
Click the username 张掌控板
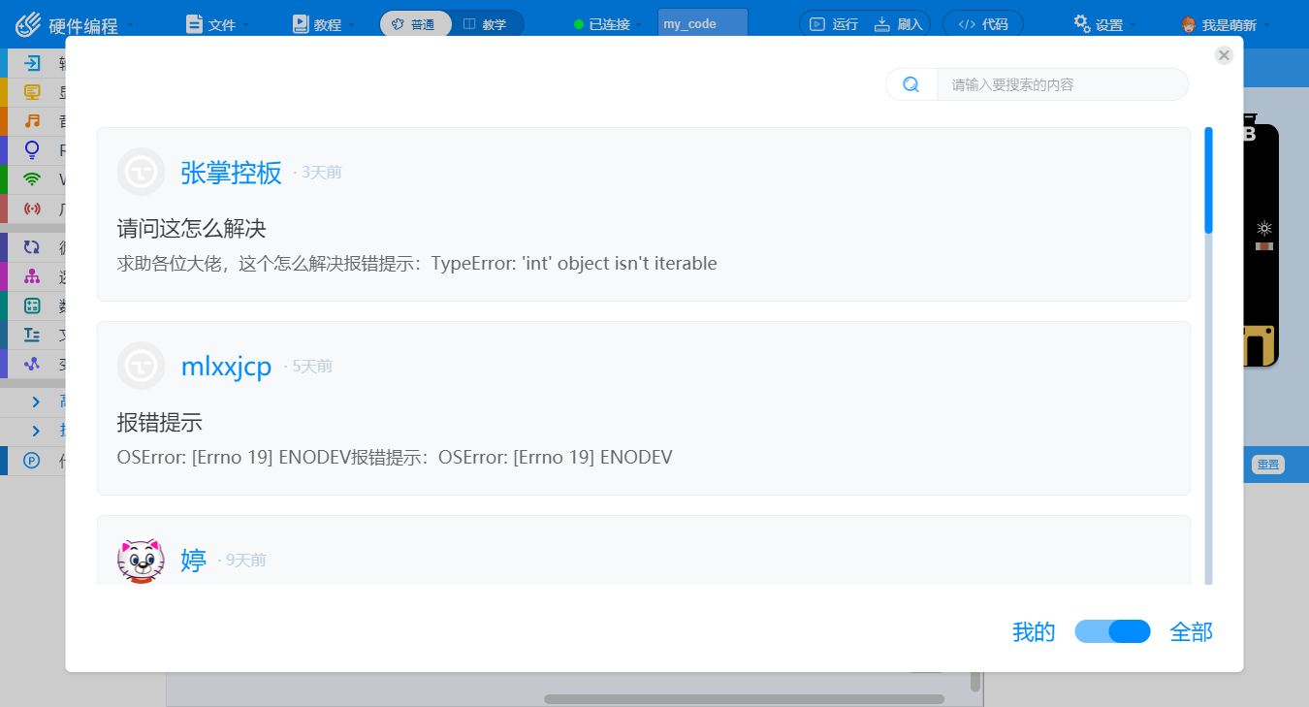[x=231, y=173]
